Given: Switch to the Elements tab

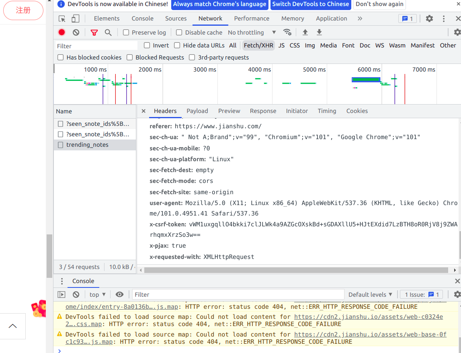Looking at the screenshot, I should click(107, 18).
